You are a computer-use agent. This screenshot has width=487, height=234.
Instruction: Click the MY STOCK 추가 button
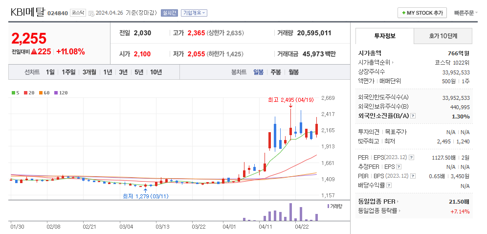pyautogui.click(x=422, y=13)
